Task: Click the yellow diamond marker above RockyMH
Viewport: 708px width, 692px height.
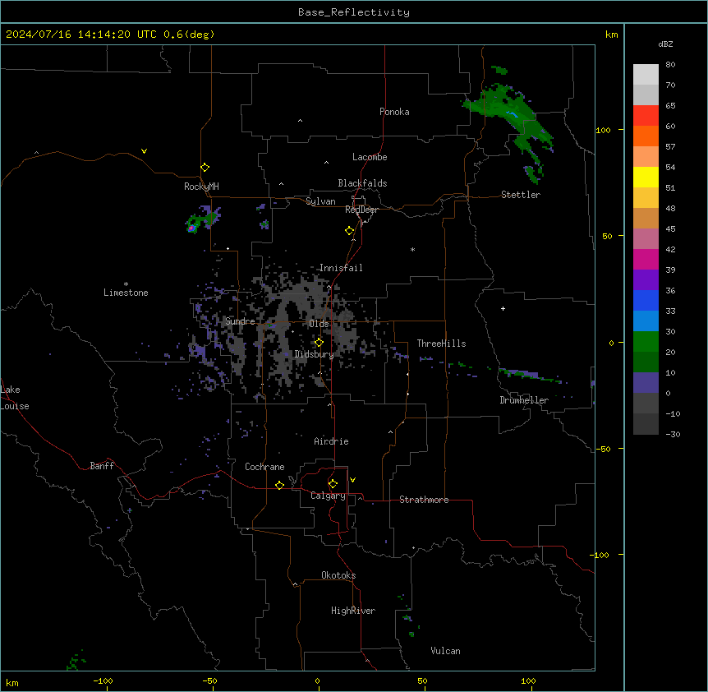Action: [205, 168]
